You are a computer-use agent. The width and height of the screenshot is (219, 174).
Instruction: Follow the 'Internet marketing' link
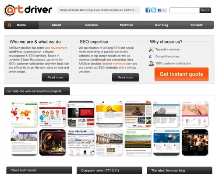coord(114,64)
